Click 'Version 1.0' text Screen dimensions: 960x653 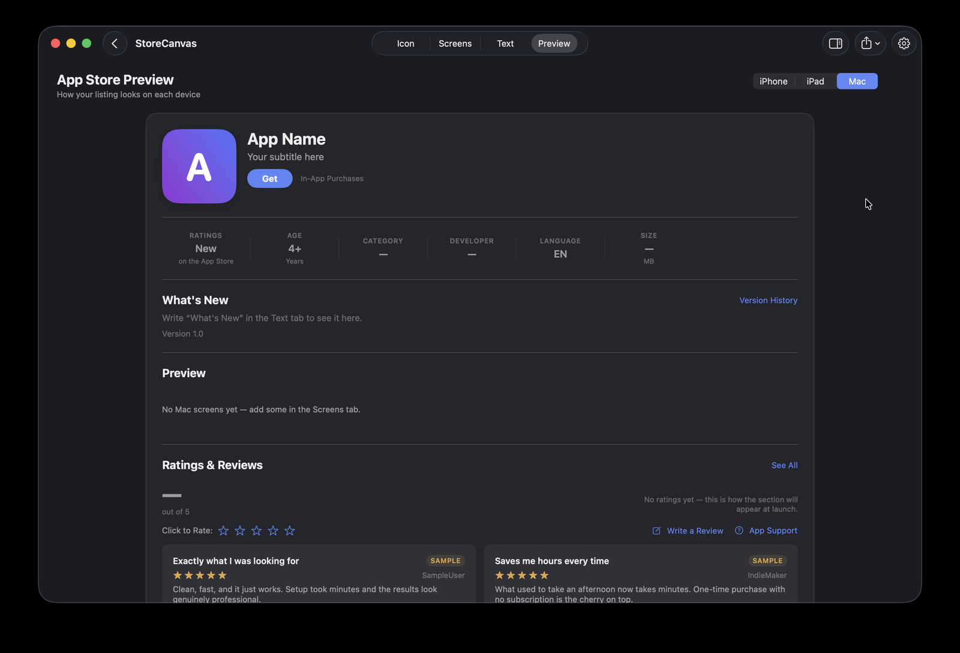coord(182,334)
